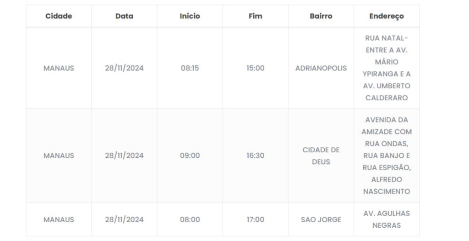
Task: Click the 08:00 start time cell
Action: pyautogui.click(x=190, y=220)
